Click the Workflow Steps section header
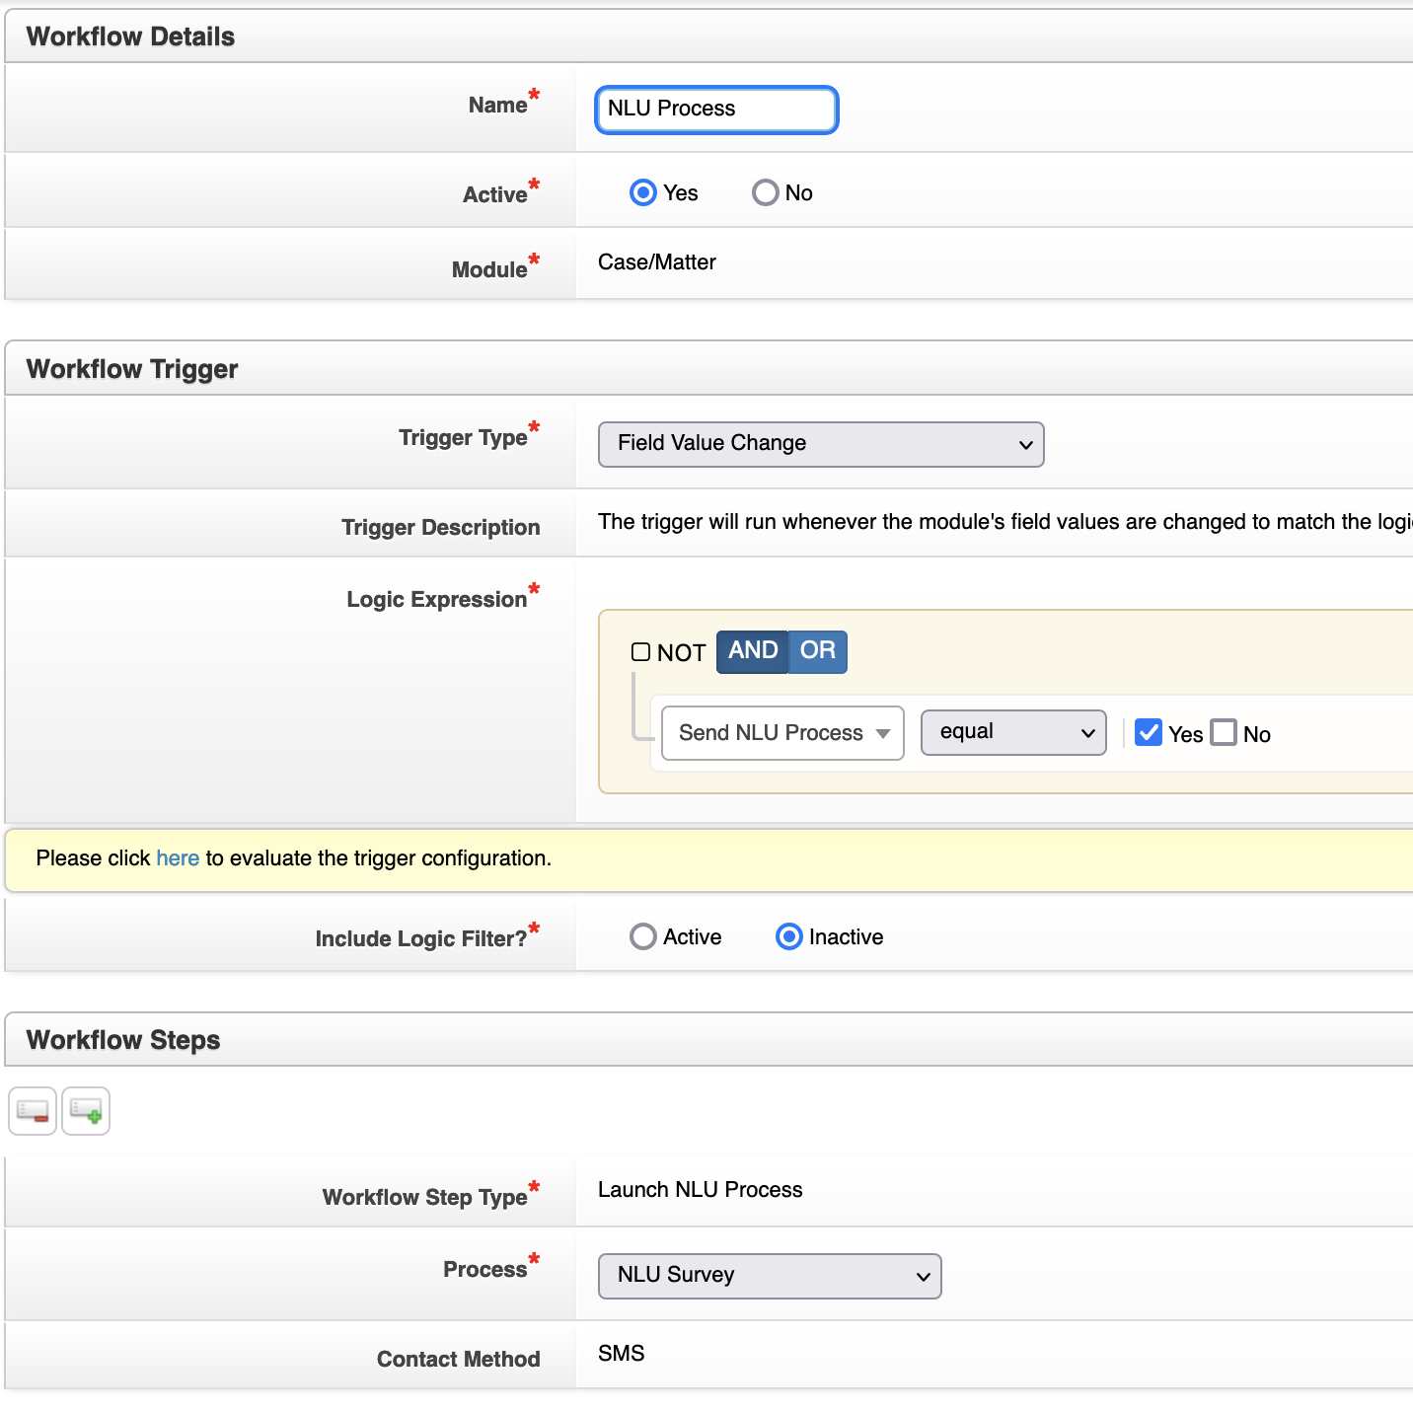The width and height of the screenshot is (1413, 1413). pos(123,1040)
